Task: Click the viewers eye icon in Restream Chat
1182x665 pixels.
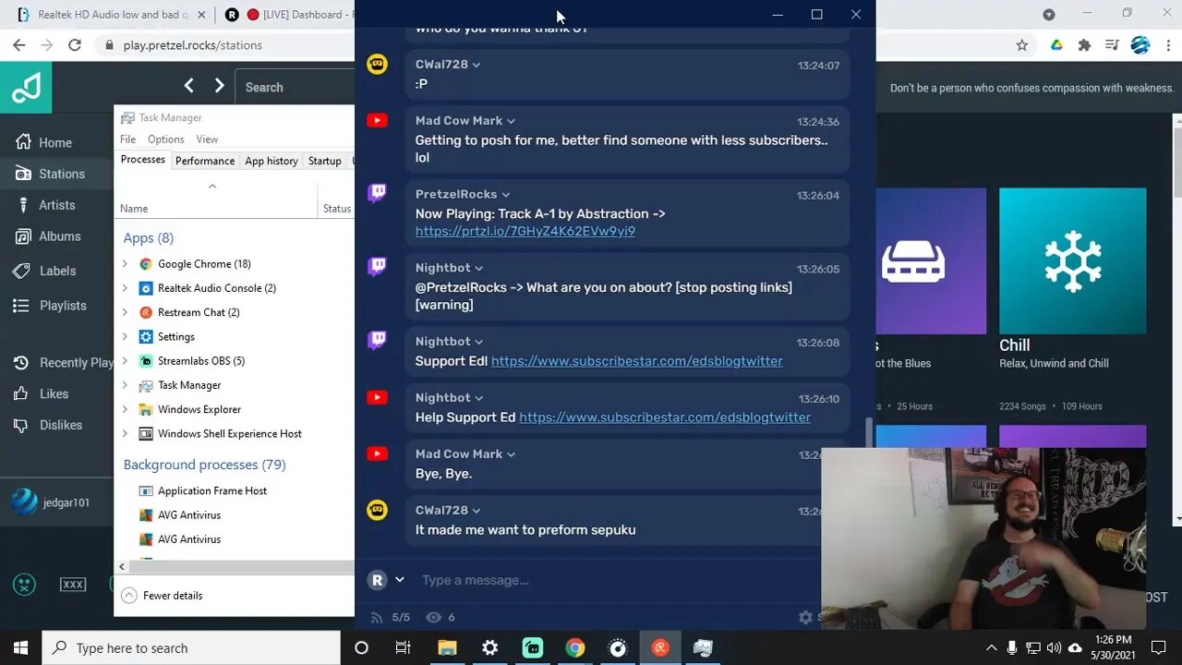Action: 433,617
